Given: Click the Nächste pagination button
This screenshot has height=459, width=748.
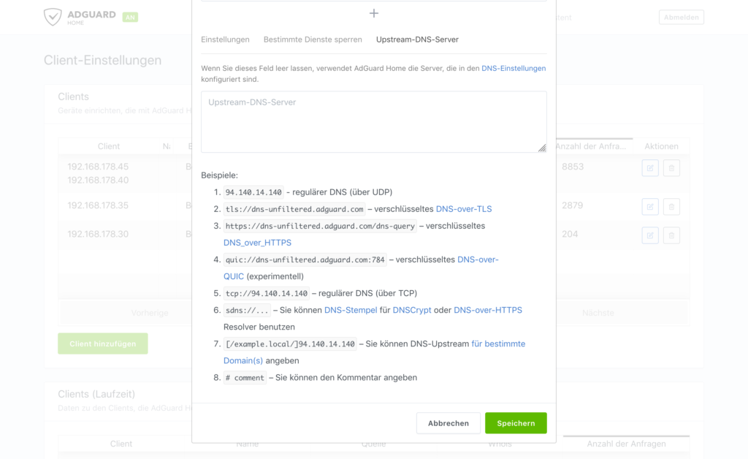Looking at the screenshot, I should tap(598, 313).
